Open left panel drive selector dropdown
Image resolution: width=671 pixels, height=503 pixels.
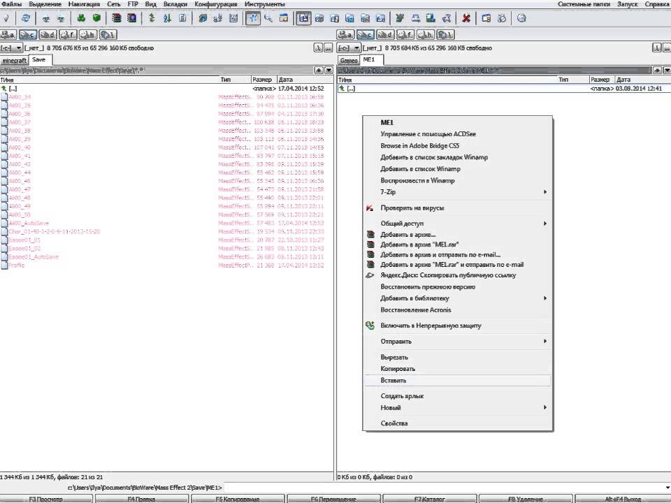[x=11, y=48]
